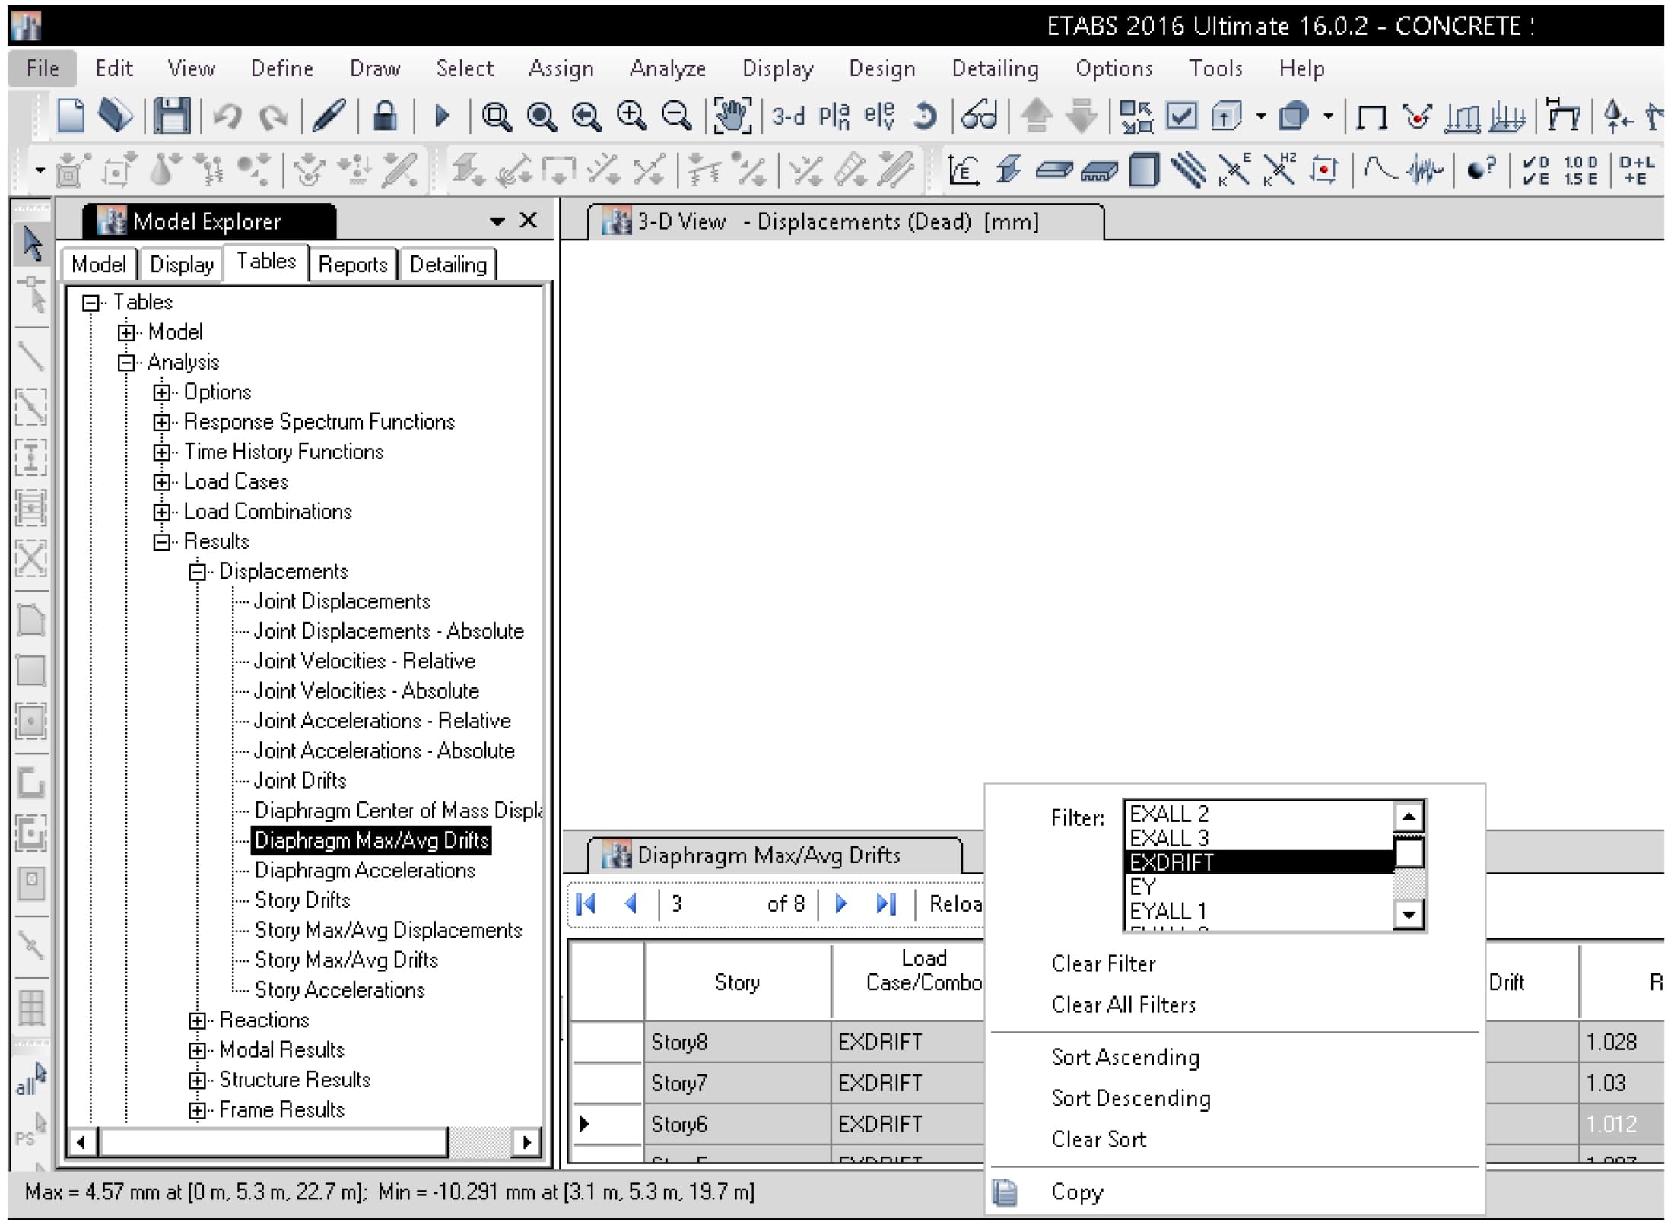Viewport: 1671px width, 1225px height.
Task: Activate the Pan hand tool
Action: pyautogui.click(x=732, y=116)
